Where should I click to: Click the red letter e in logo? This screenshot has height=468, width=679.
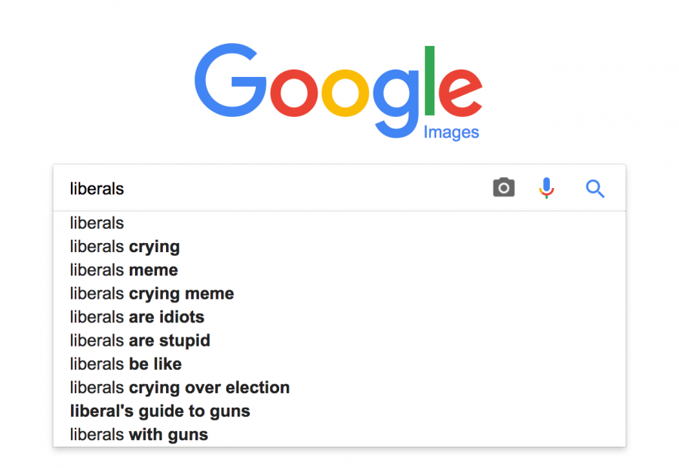tap(460, 93)
